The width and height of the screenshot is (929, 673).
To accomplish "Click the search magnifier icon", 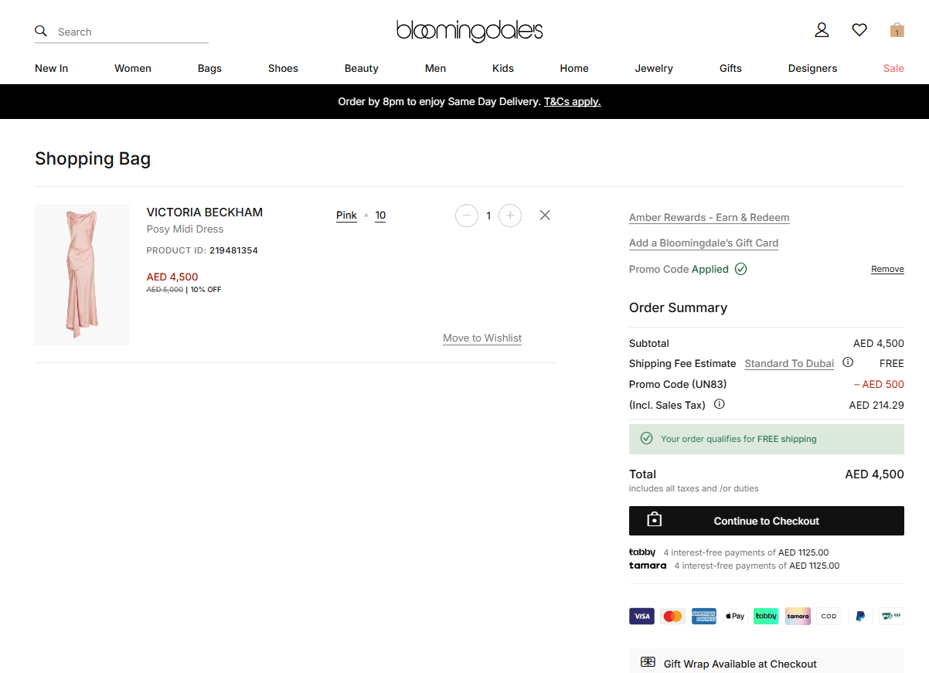I will tap(41, 31).
